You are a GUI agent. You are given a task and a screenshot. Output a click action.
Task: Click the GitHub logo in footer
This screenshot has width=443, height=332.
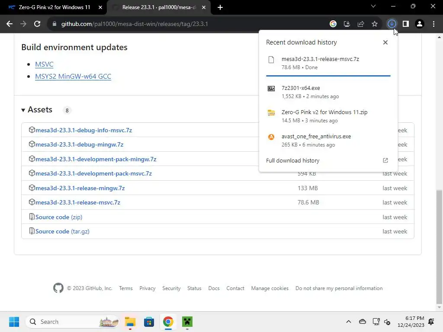point(58,288)
